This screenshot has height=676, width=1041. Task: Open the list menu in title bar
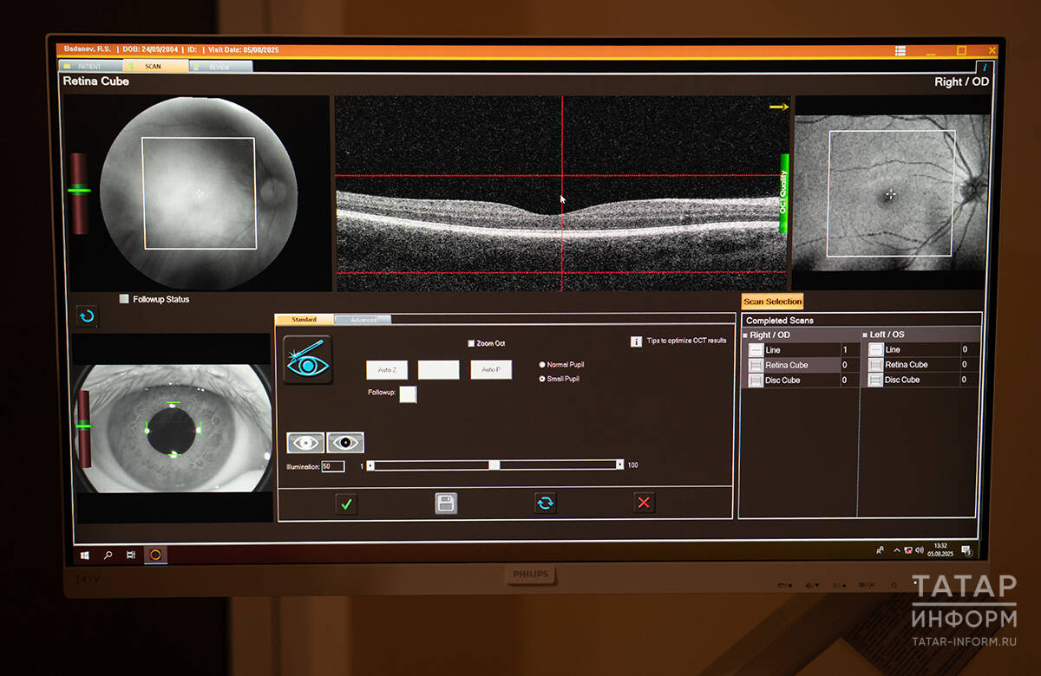(x=900, y=51)
